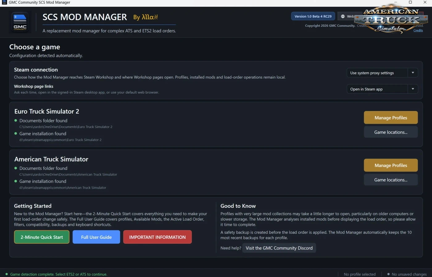The width and height of the screenshot is (432, 277).
Task: Click the Choose a game heading
Action: pyautogui.click(x=35, y=47)
